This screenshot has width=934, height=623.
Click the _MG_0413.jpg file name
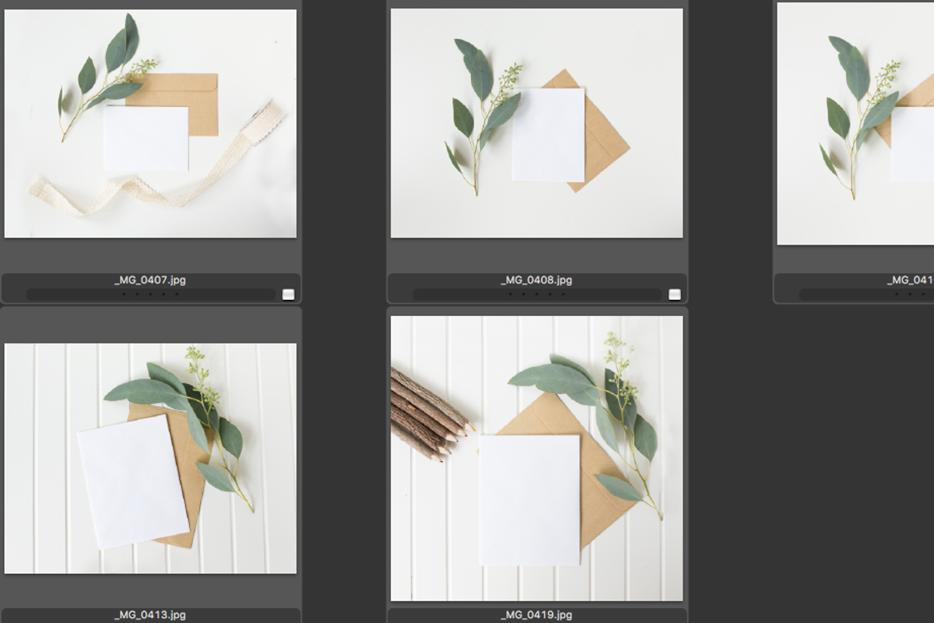point(150,615)
